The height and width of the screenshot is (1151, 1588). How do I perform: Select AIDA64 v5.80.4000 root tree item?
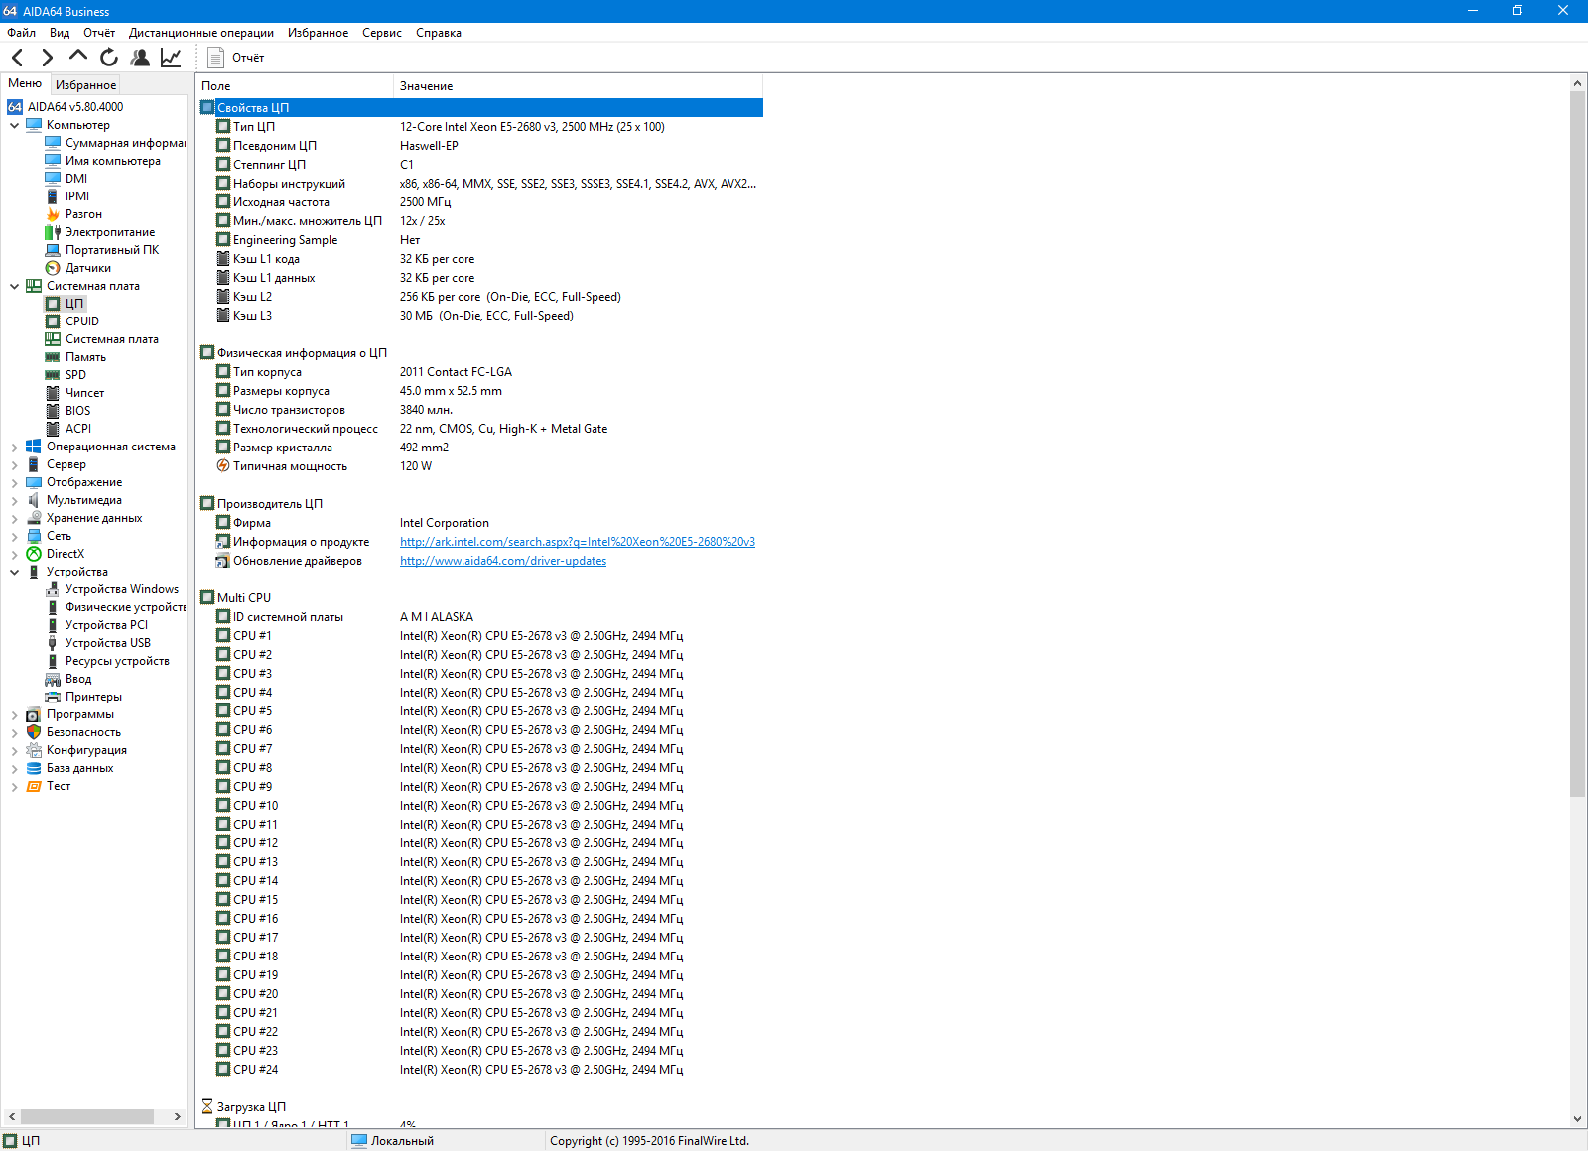(66, 107)
